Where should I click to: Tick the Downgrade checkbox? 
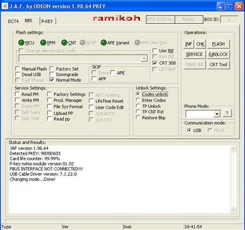click(x=52, y=74)
